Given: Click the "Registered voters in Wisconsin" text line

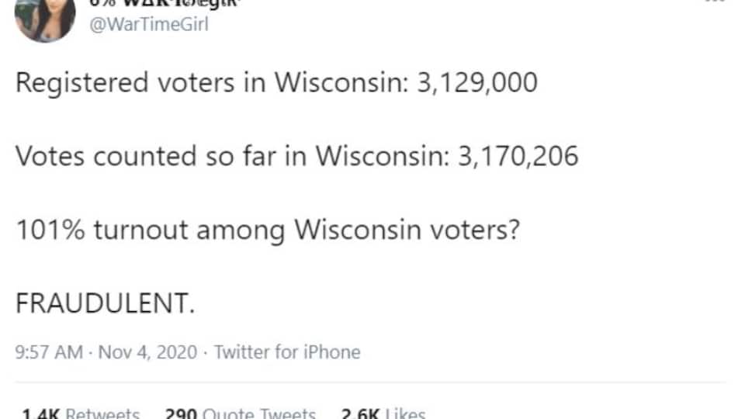Looking at the screenshot, I should pos(210,83).
